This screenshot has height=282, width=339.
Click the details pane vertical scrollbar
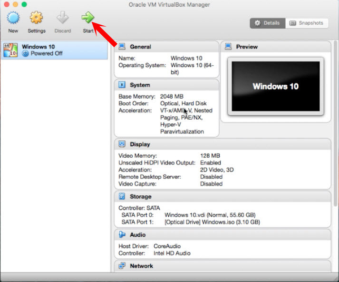tap(335, 123)
